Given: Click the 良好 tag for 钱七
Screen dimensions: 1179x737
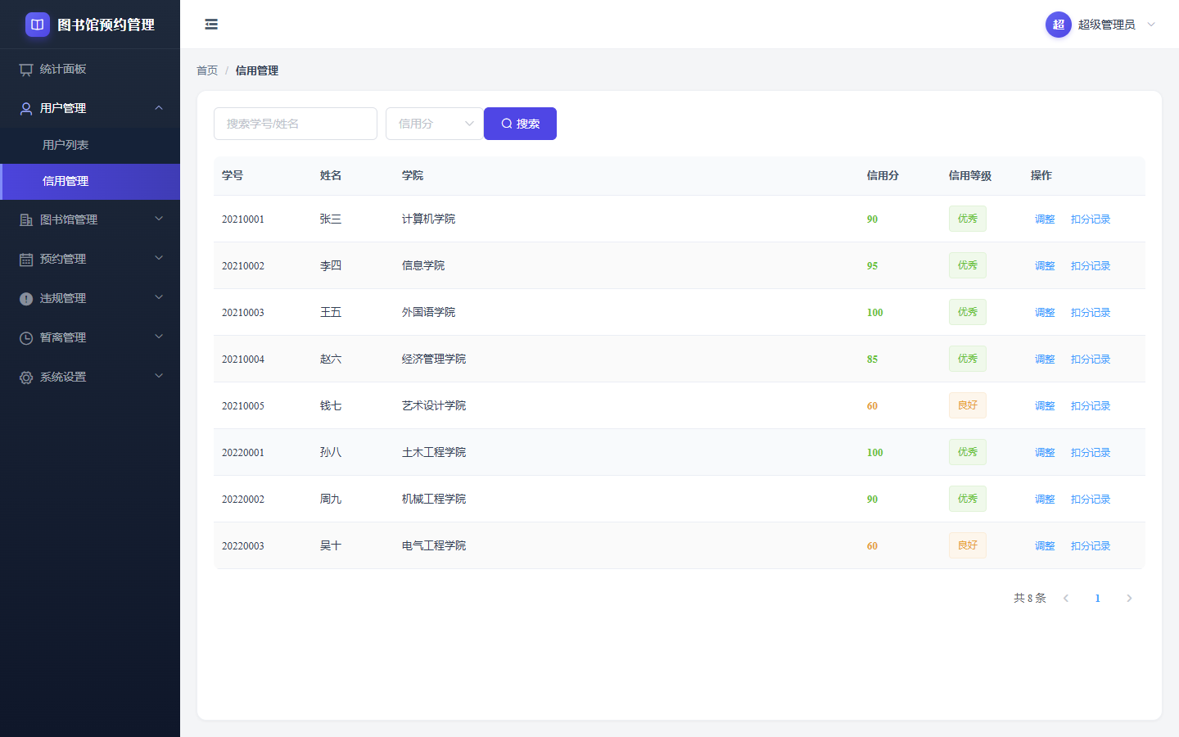Looking at the screenshot, I should 968,405.
